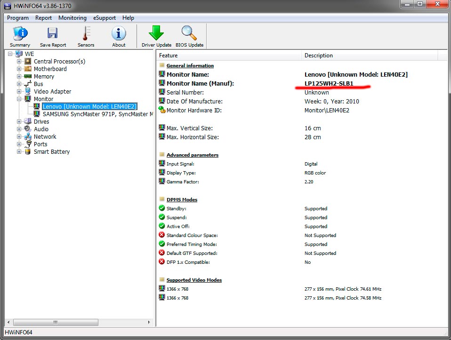Click the HWiNFO64 title bar app icon
Image resolution: width=451 pixels, height=340 pixels.
coord(8,6)
